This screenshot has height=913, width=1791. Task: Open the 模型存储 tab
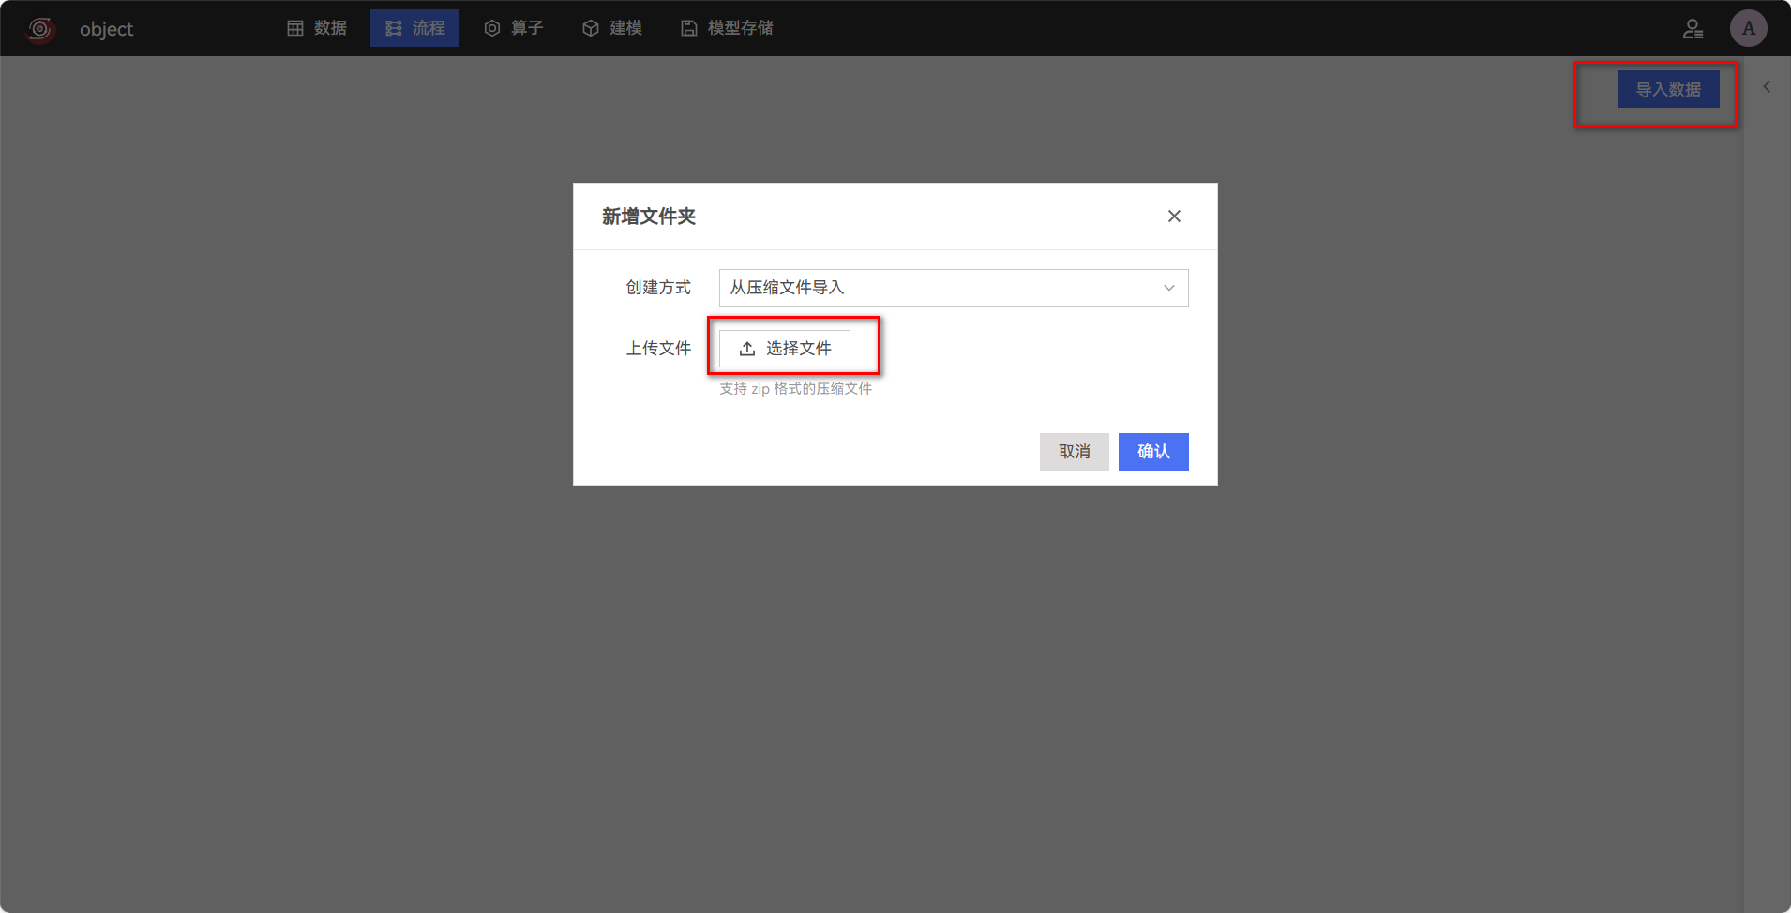point(727,28)
